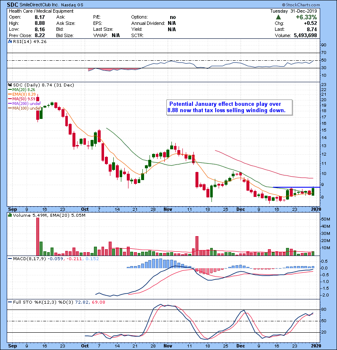Image resolution: width=337 pixels, height=350 pixels.
Task: Click the volume bars icon beside Volume 5.49M
Action: coord(10,215)
